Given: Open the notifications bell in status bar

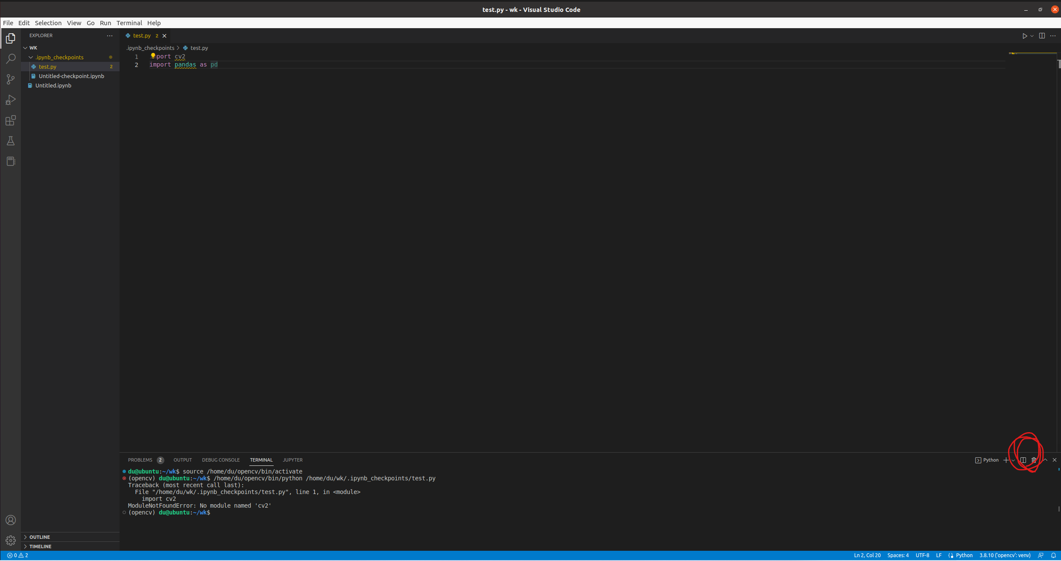Looking at the screenshot, I should (1053, 555).
